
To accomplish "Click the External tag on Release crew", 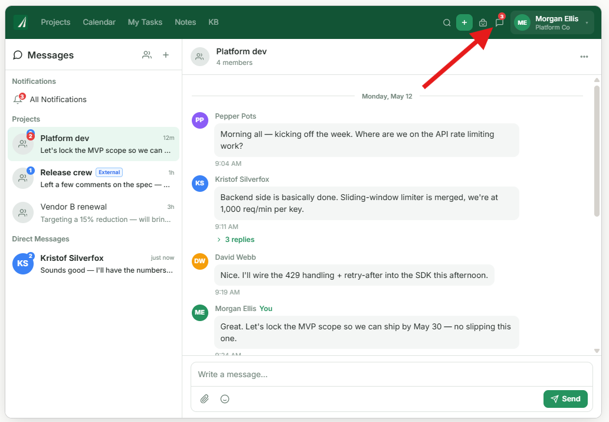I will (x=109, y=172).
